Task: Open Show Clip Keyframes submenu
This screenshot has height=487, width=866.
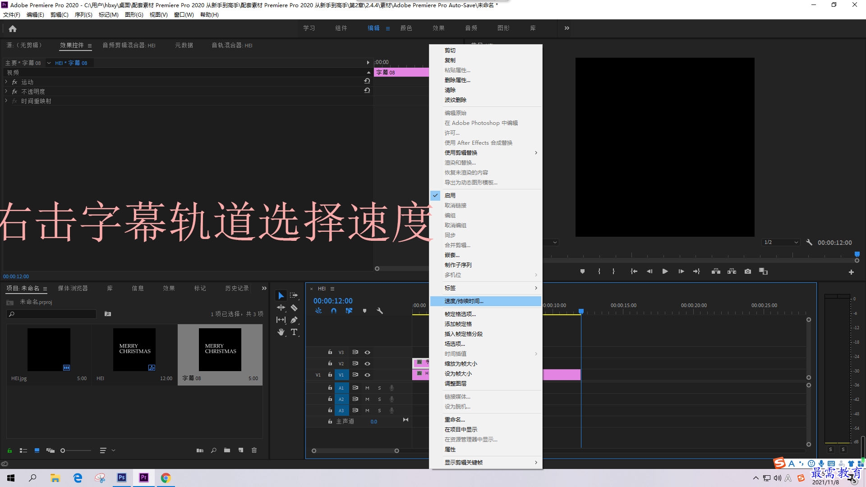Action: pyautogui.click(x=486, y=462)
